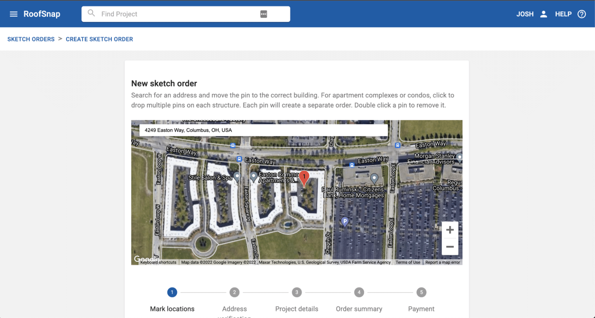Click the Citizens Bank map marker
The image size is (595, 318).
click(374, 179)
